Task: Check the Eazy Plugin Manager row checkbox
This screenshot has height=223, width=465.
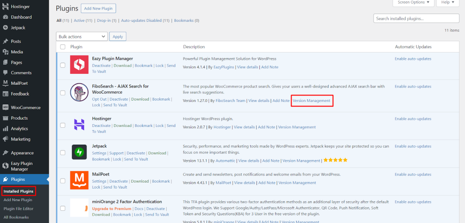Action: coord(63,65)
